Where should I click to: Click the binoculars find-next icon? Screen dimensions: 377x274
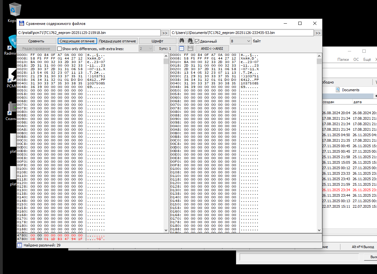click(x=190, y=41)
